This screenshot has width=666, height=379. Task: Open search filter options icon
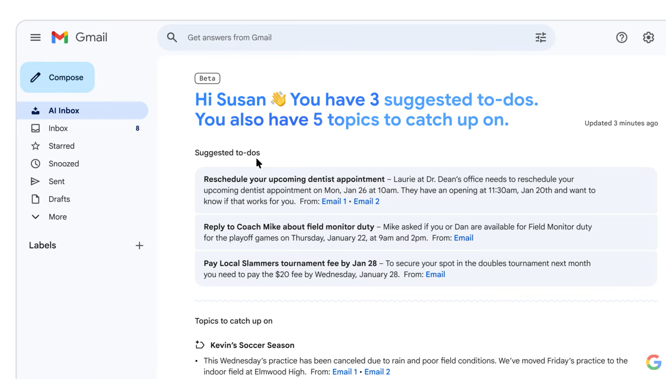coord(541,37)
